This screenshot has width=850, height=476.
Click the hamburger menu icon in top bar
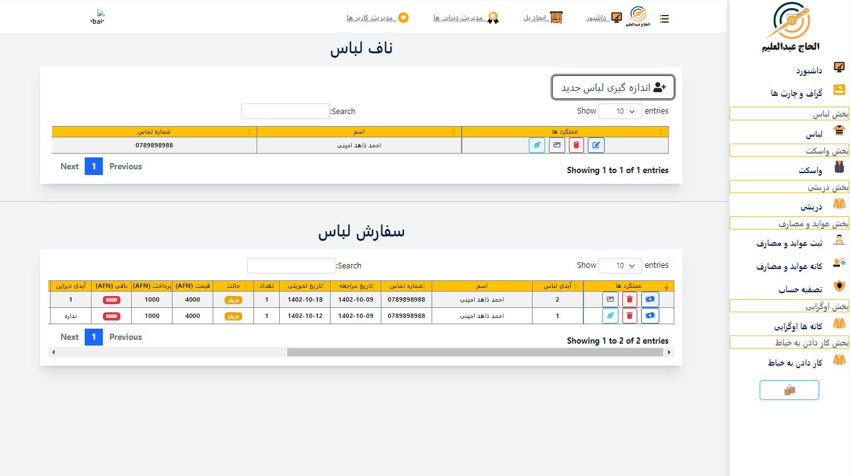[x=664, y=19]
